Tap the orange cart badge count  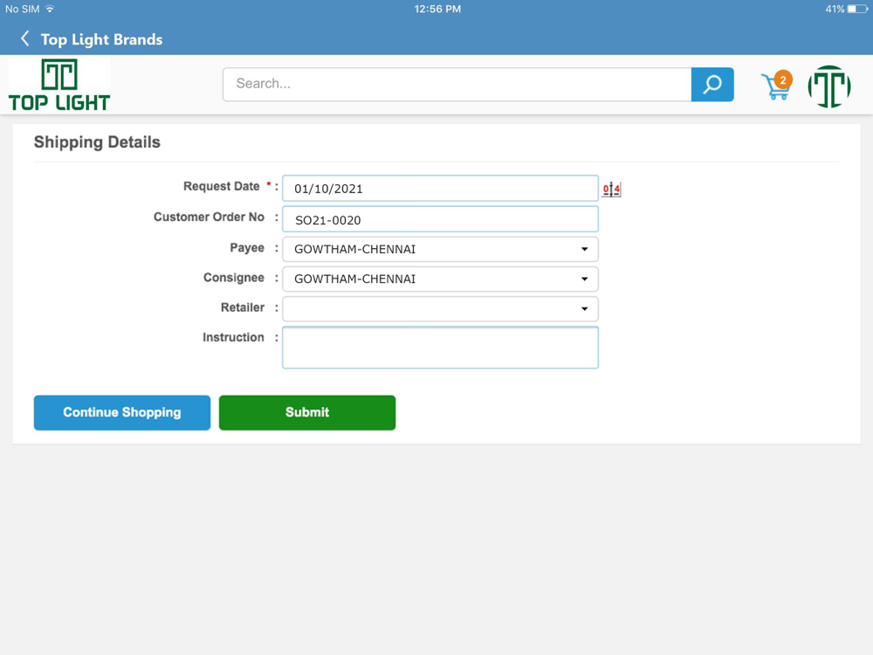783,80
